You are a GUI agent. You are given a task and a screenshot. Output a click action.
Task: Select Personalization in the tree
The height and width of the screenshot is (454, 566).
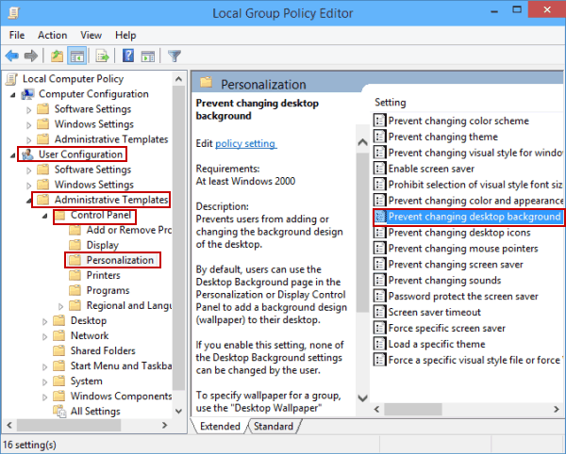120,260
